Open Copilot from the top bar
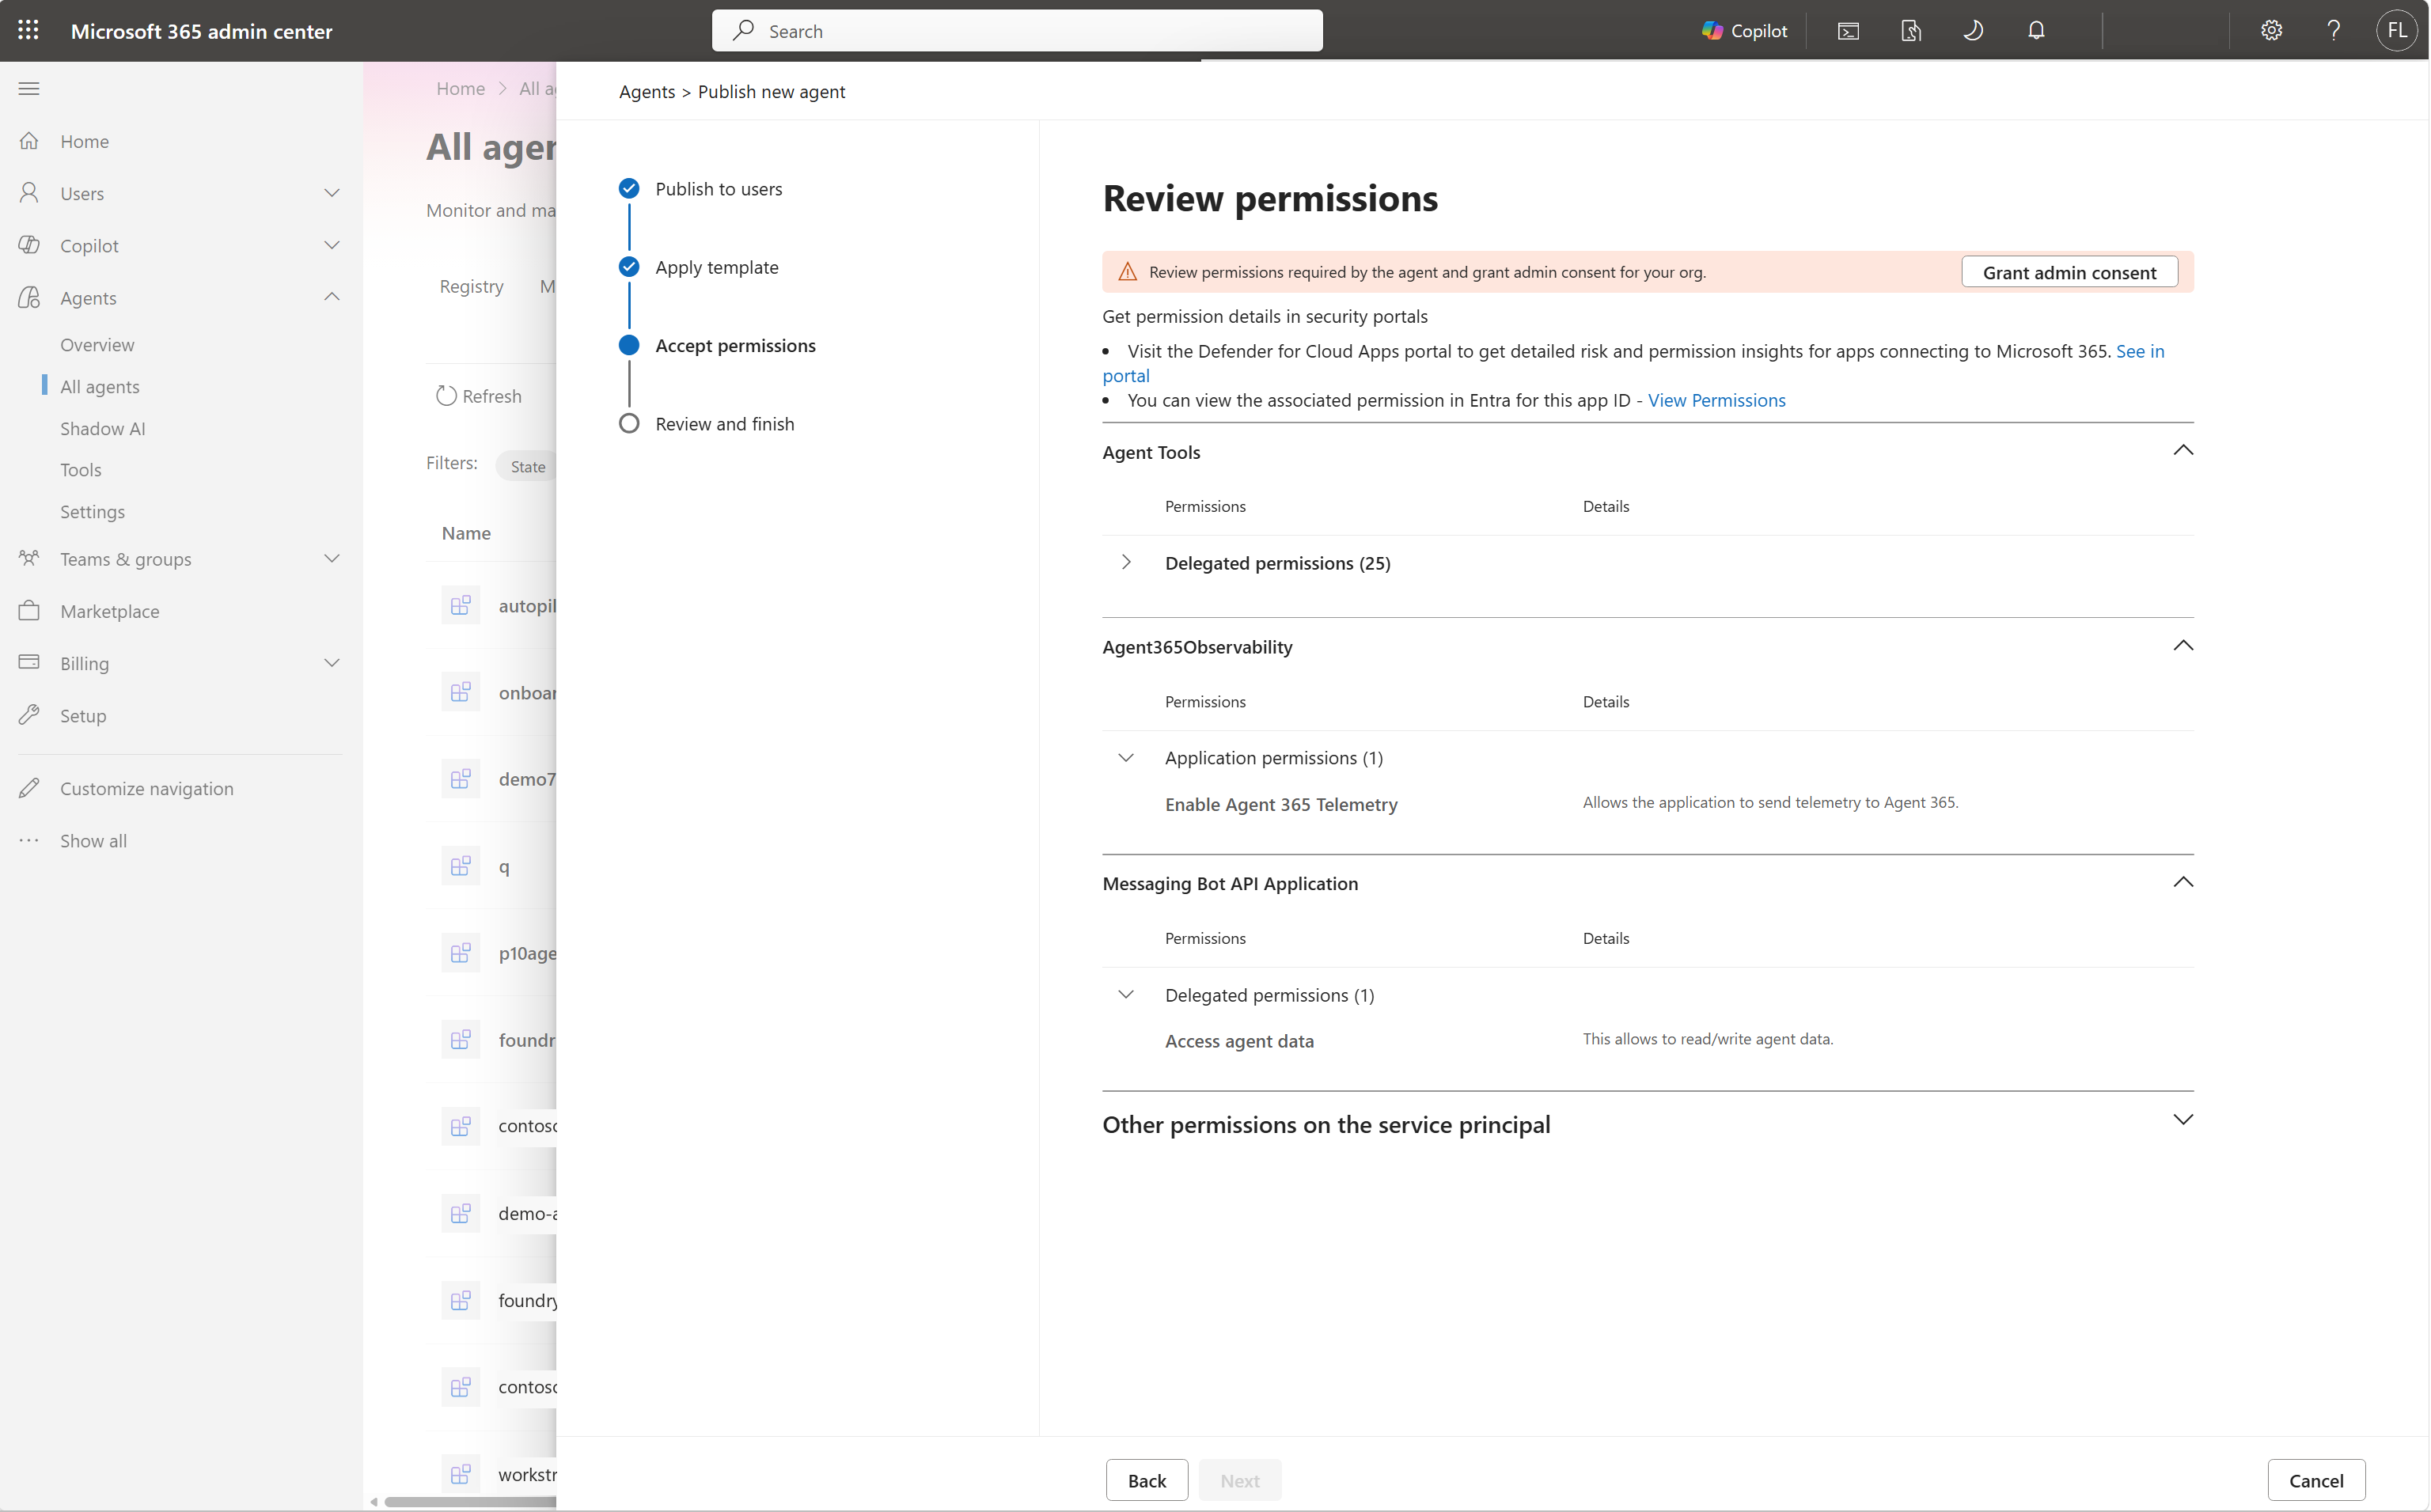Image resolution: width=2431 pixels, height=1512 pixels. pos(1744,31)
